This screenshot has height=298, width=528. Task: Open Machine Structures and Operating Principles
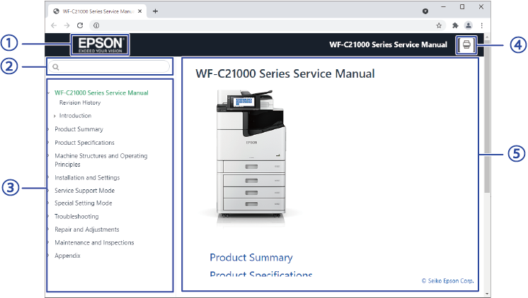point(101,160)
